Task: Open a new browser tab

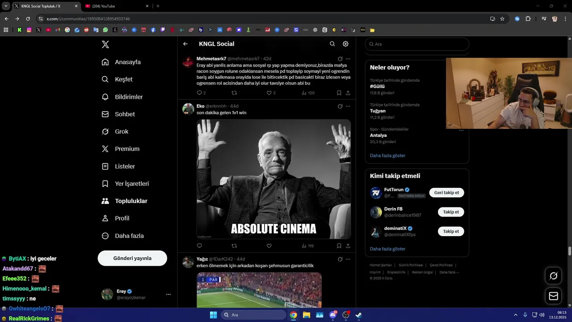Action: point(158,6)
